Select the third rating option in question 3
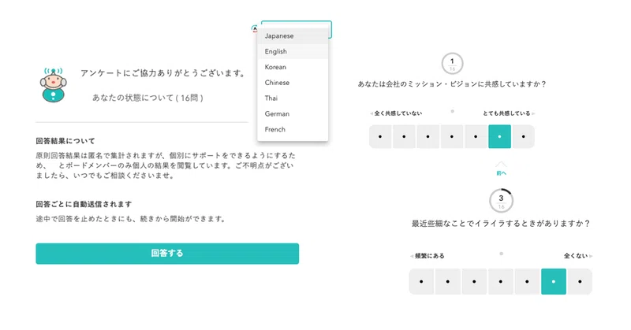The height and width of the screenshot is (330, 631). [x=474, y=282]
